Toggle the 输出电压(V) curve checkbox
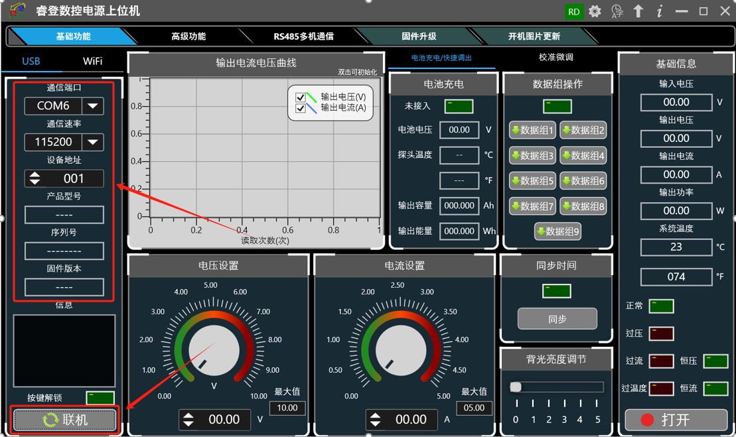736x437 pixels. pyautogui.click(x=301, y=97)
